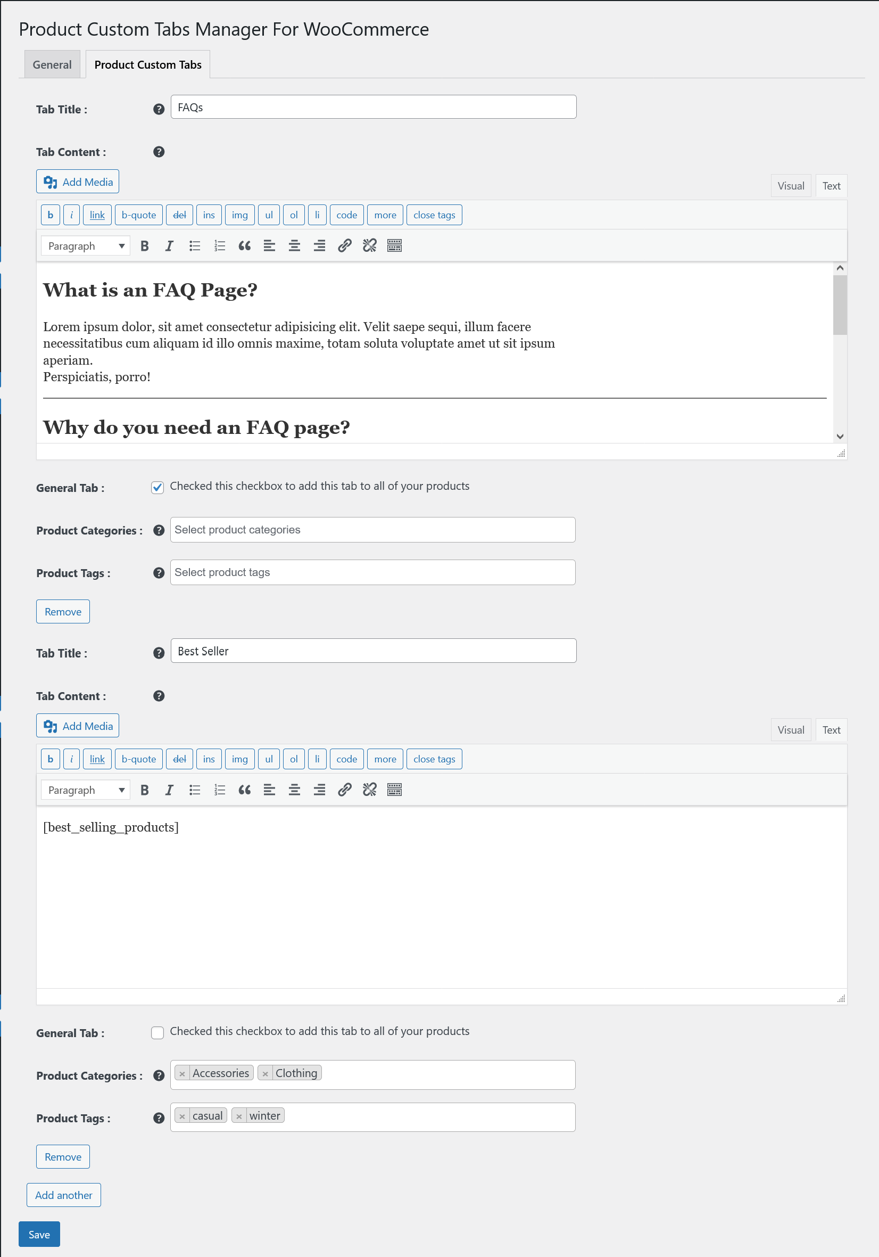Screen dimensions: 879x1257
Task: Save the custom tabs settings
Action: click(39, 1234)
